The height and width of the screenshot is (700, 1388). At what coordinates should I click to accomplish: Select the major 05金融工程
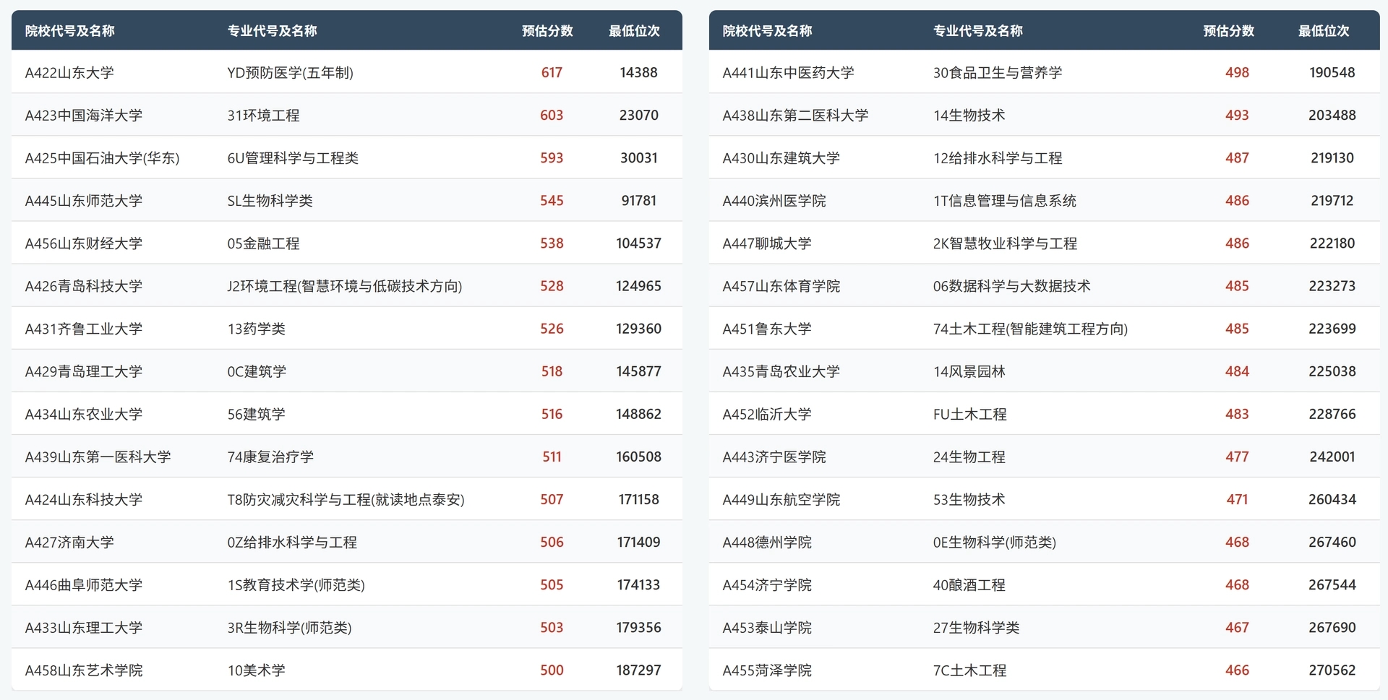click(263, 243)
